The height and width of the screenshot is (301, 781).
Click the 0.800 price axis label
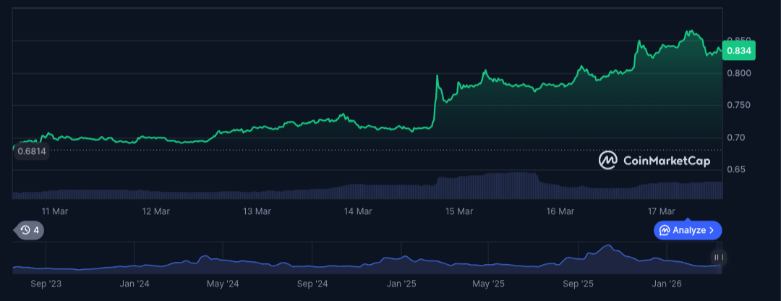738,73
